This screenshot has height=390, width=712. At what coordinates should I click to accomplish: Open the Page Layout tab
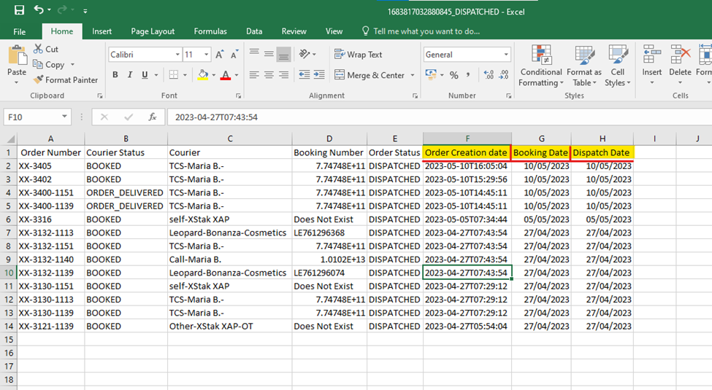(153, 31)
